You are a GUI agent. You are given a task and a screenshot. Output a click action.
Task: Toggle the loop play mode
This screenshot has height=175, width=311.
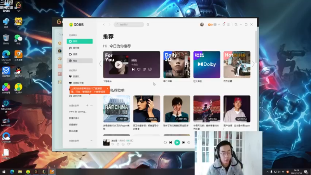165,142
